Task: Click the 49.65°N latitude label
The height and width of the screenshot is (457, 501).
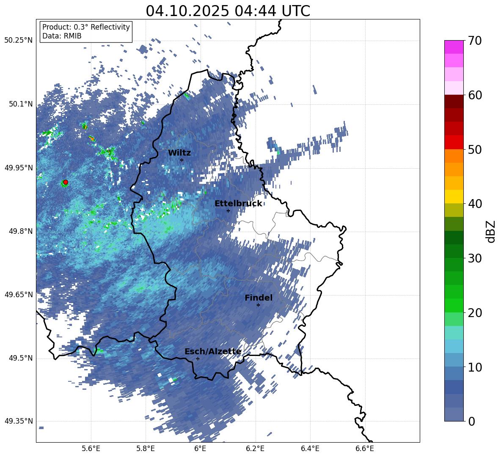Action: click(x=19, y=295)
